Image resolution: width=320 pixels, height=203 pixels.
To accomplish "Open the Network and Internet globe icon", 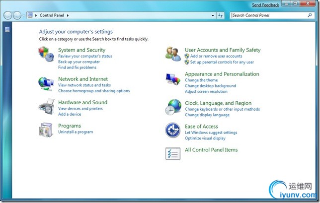I will (46, 83).
